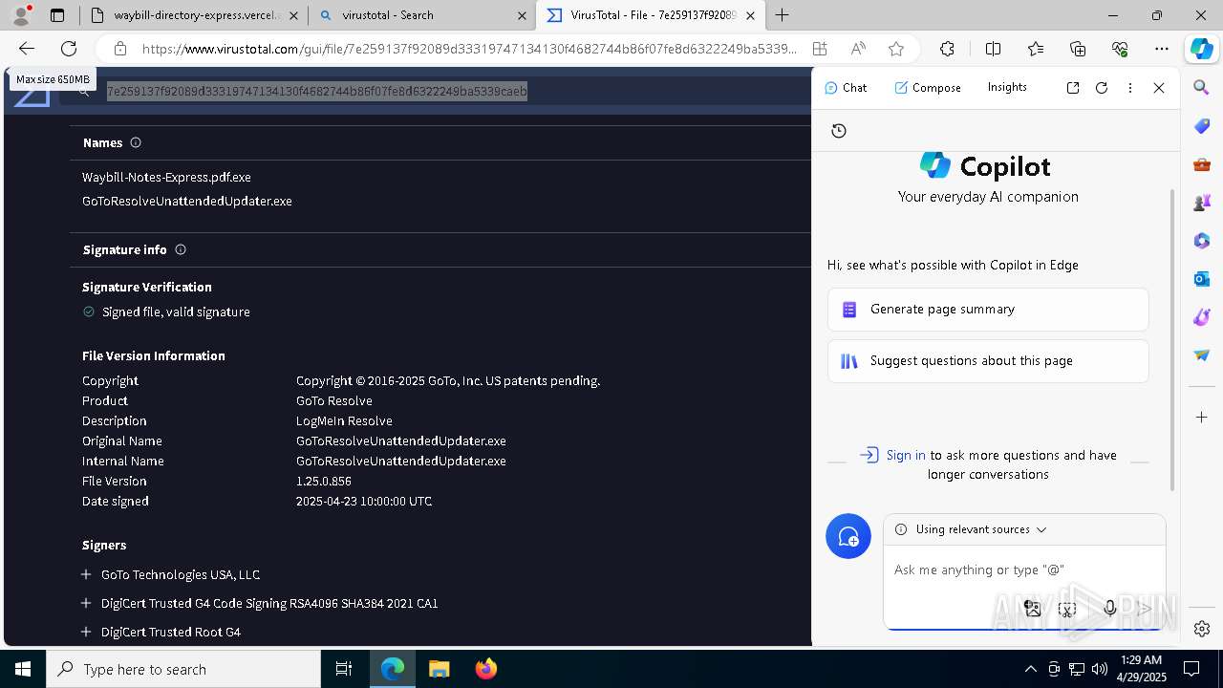The height and width of the screenshot is (688, 1223).
Task: Expand DigiCert Trusted G4 Code Signing signer
Action: coord(86,603)
